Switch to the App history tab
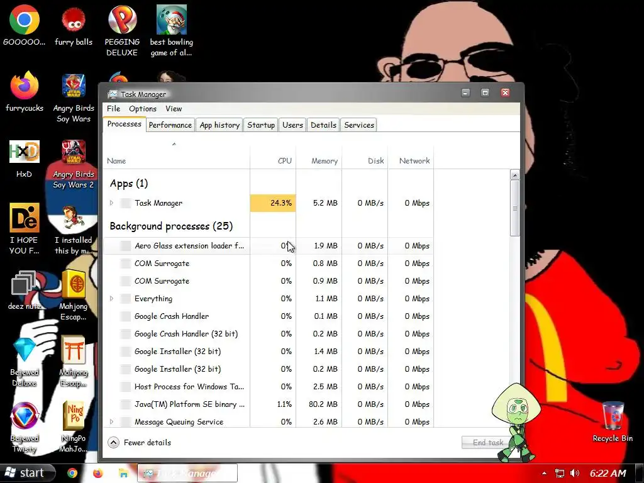 (219, 125)
